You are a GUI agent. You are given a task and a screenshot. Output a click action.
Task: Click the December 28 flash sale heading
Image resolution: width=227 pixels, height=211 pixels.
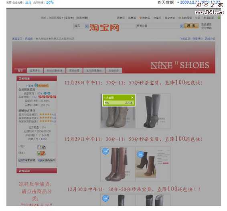(x=133, y=83)
